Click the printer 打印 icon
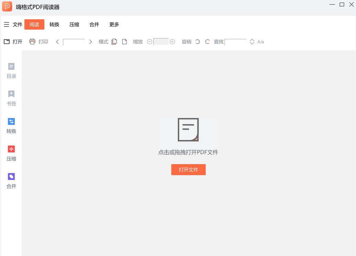 point(32,42)
